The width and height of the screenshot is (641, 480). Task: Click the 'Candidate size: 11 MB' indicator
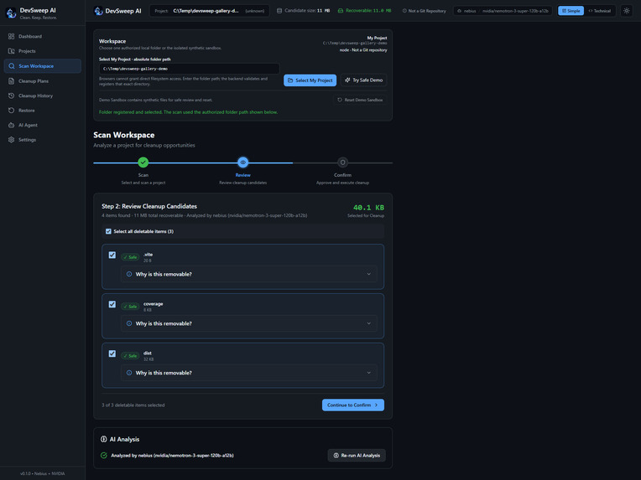[x=304, y=11]
